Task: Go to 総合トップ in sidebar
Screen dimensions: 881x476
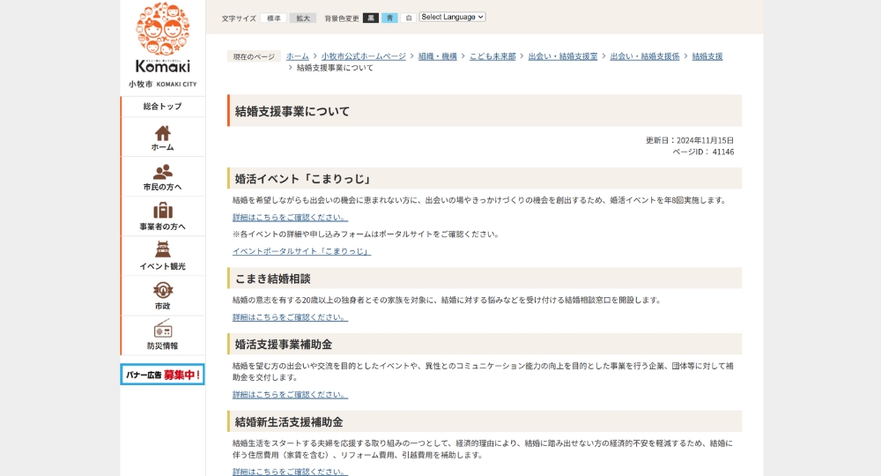Action: 162,106
